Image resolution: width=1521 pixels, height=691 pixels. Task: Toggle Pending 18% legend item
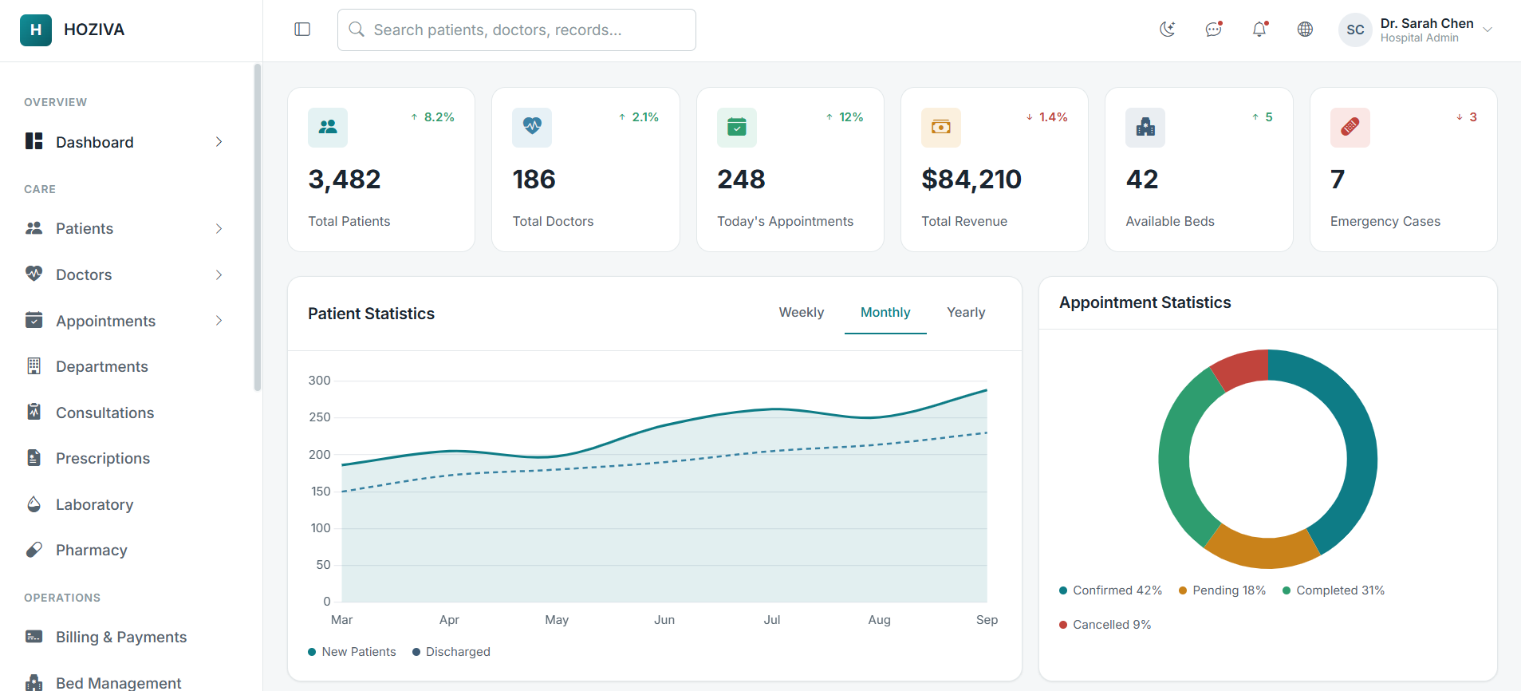(1222, 590)
